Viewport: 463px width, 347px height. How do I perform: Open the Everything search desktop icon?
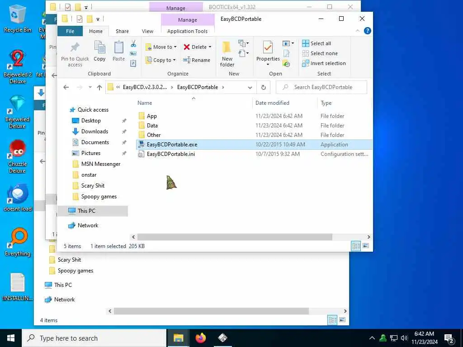point(18,242)
